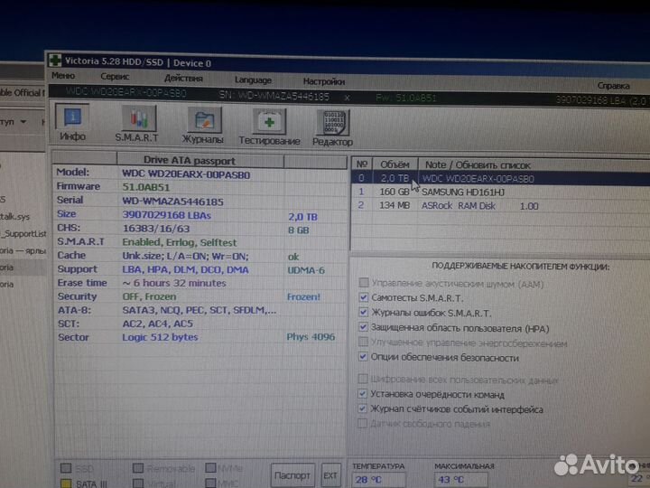Select ASRock RAM Disk row
The width and height of the screenshot is (650, 488).
click(500, 206)
